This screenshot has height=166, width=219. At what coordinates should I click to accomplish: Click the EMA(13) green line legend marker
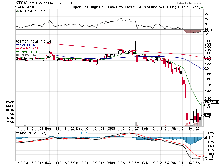click(x=18, y=52)
